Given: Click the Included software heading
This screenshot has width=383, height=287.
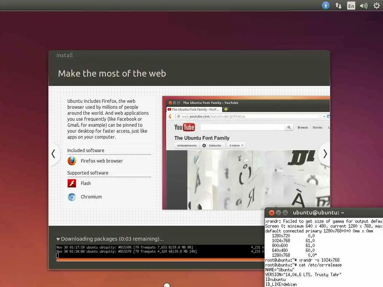Looking at the screenshot, I should click(x=86, y=150).
